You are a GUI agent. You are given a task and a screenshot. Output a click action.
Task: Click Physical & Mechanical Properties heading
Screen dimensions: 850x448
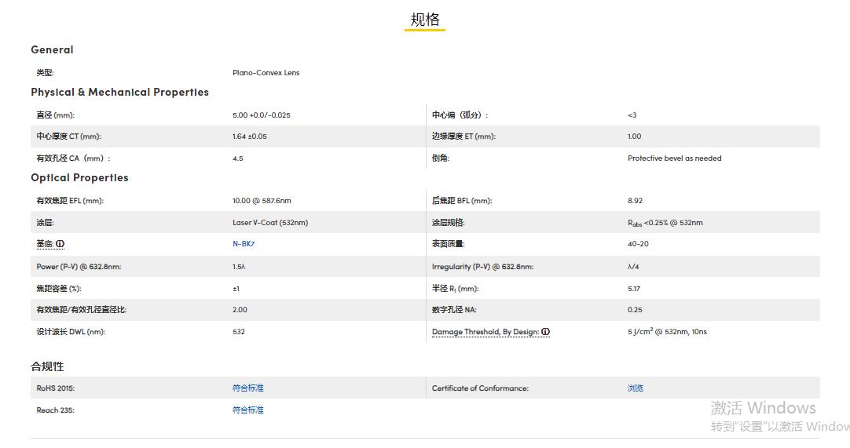[x=119, y=92]
